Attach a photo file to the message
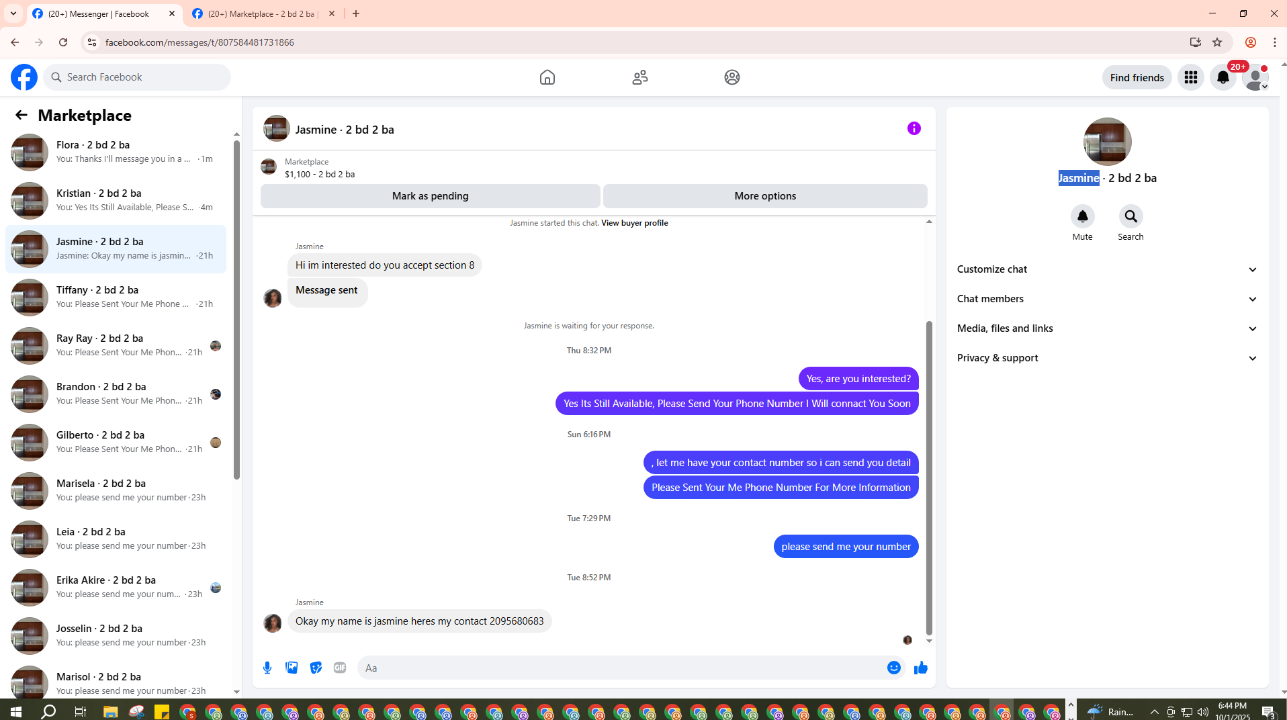The height and width of the screenshot is (720, 1287). point(292,668)
